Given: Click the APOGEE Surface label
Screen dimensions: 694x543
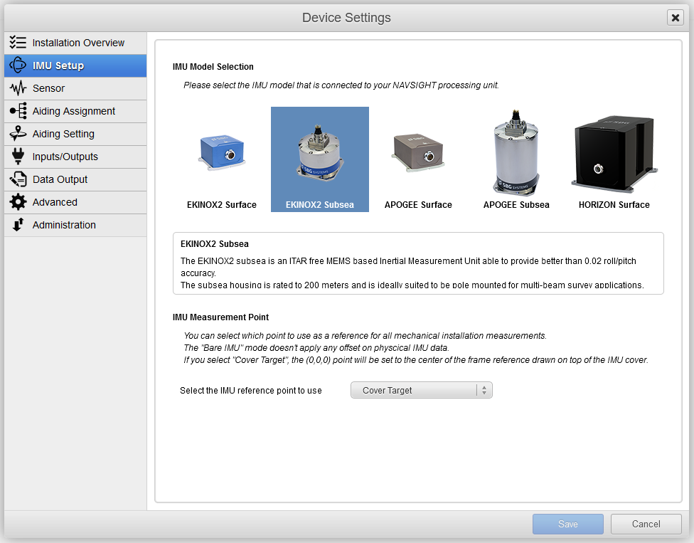Looking at the screenshot, I should [418, 205].
